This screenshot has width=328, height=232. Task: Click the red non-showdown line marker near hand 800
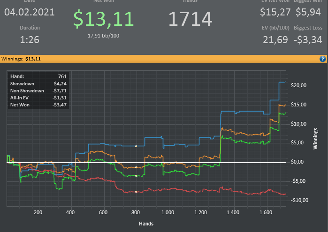[136, 192]
